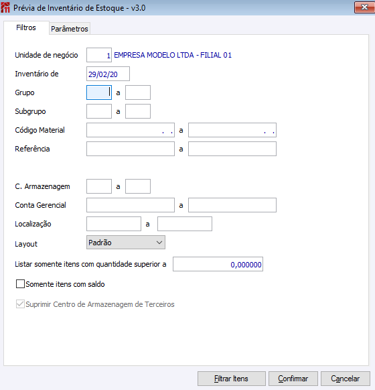Click the Subgrupo starting field
Viewport: 375px width, 390px height.
(99, 111)
